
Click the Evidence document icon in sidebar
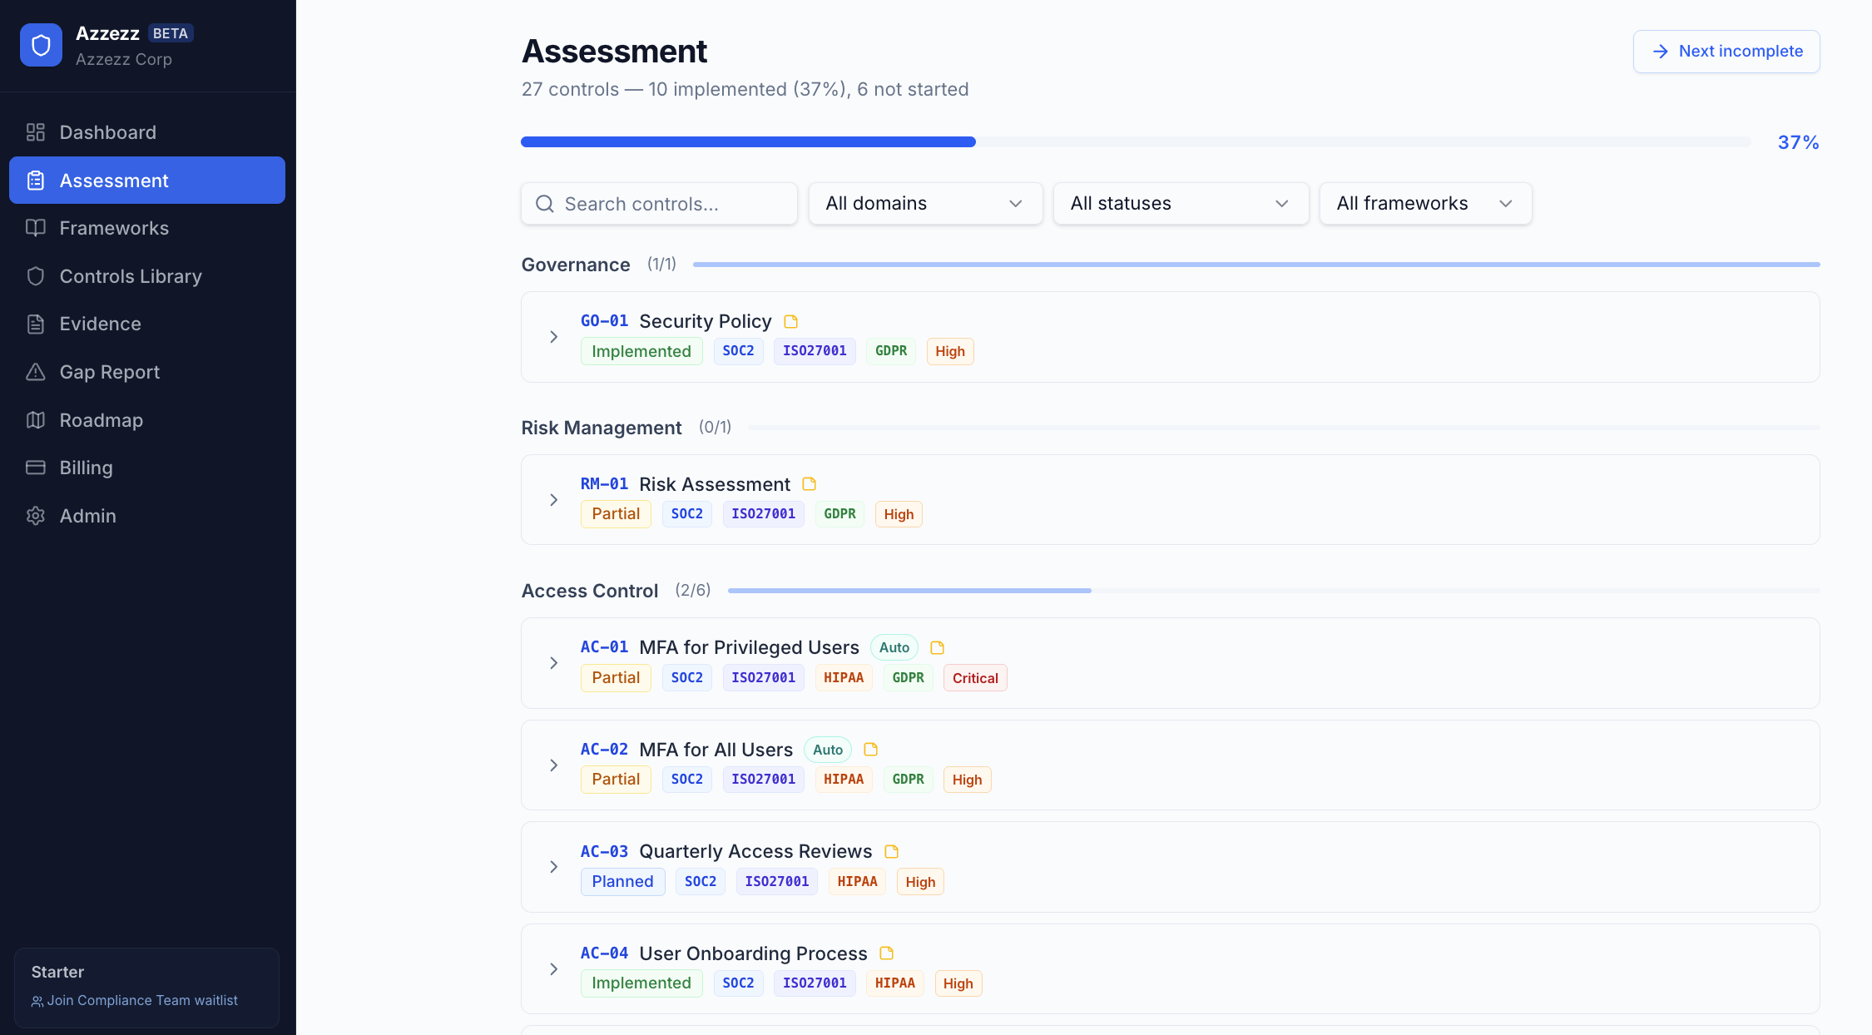coord(36,324)
